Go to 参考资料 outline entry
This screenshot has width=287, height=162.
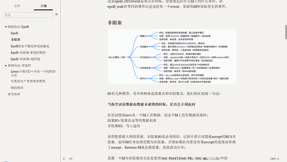(x=14, y=94)
